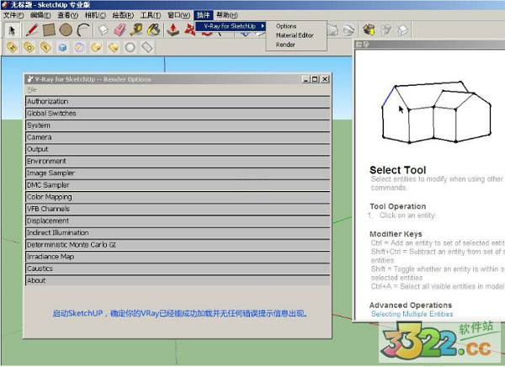
Task: Expand the System rollout
Action: point(178,125)
